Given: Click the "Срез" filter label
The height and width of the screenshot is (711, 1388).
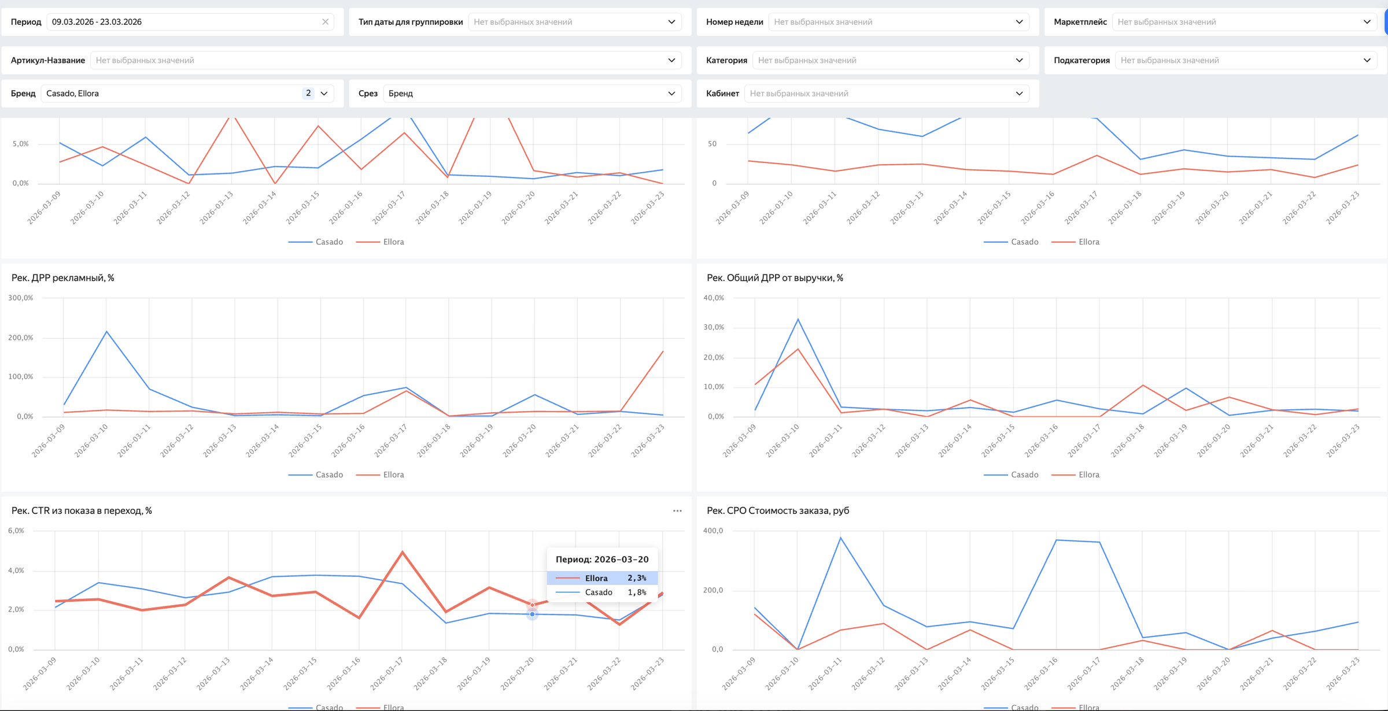Looking at the screenshot, I should tap(368, 94).
